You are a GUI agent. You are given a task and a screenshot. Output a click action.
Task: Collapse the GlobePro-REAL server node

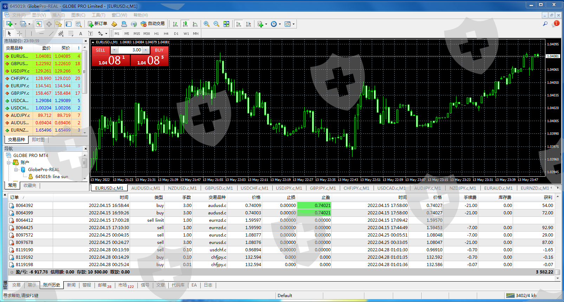(16, 170)
